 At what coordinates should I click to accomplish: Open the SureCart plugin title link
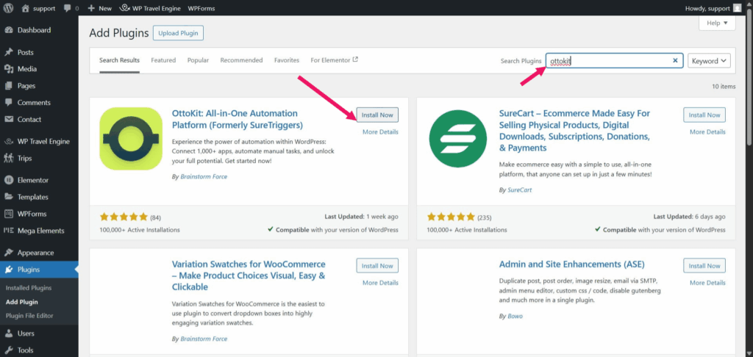click(575, 131)
